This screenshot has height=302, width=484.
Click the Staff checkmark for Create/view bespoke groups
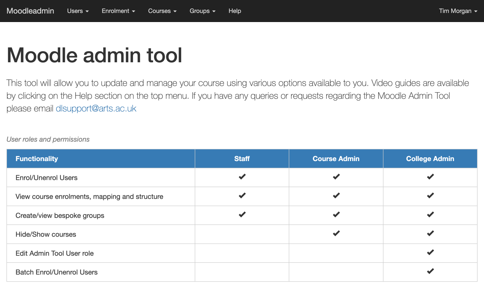click(x=242, y=215)
